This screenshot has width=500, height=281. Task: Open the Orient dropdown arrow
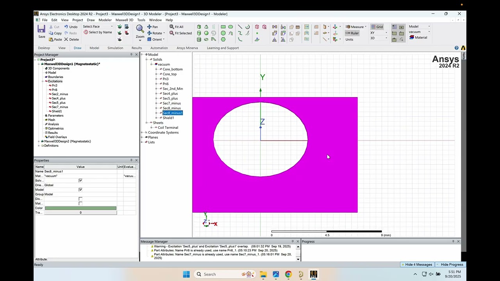pos(164,39)
